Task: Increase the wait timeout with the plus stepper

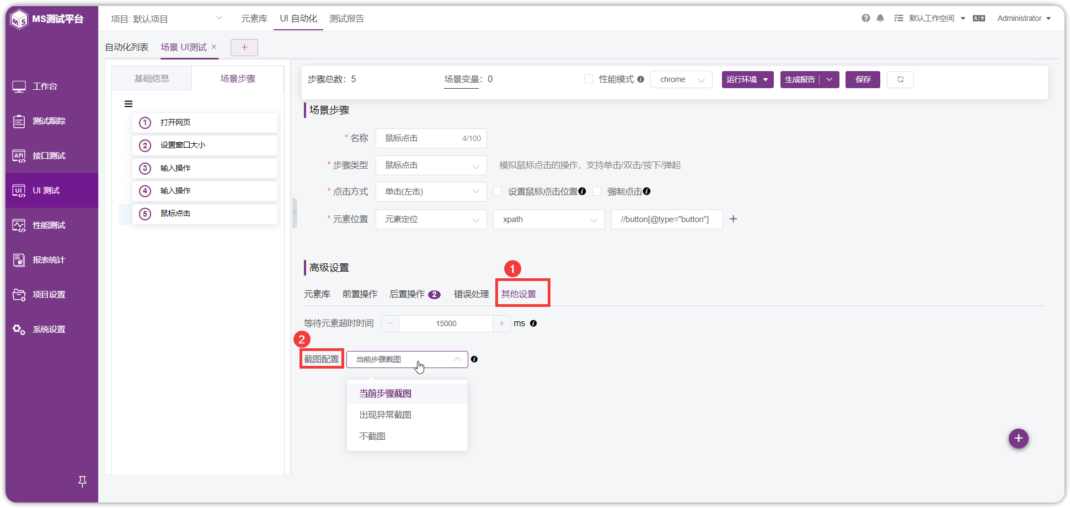Action: click(x=501, y=323)
